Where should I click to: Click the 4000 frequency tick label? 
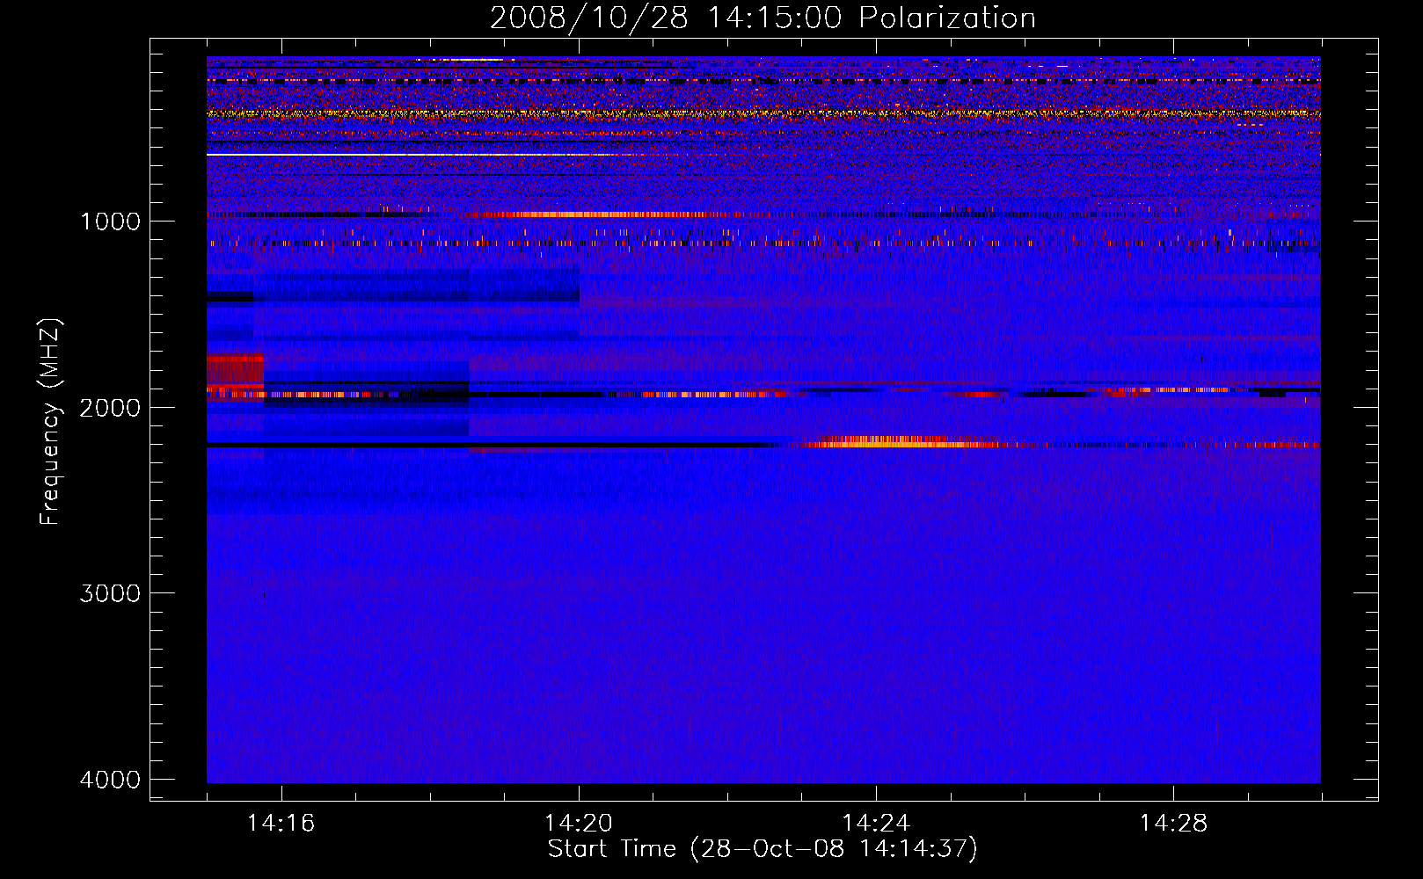coord(110,780)
